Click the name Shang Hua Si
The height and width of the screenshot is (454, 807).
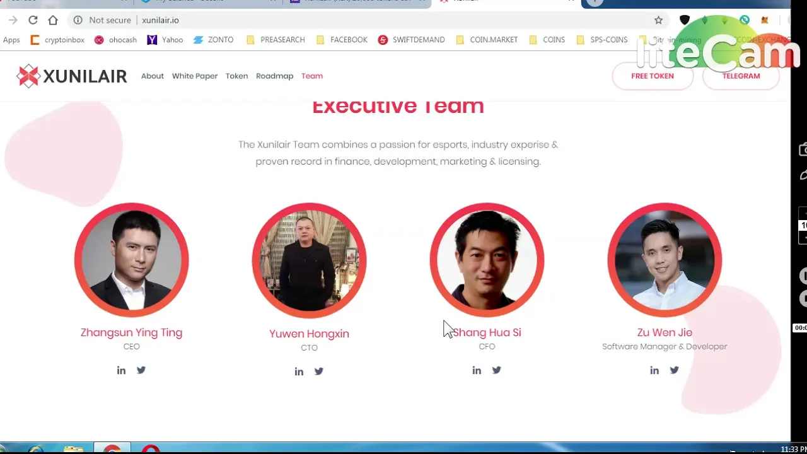[x=487, y=332]
